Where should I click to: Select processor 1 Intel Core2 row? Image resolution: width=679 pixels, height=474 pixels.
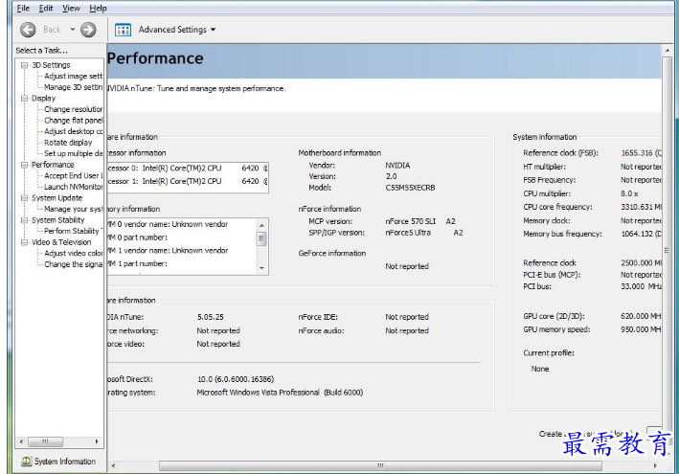[x=188, y=181]
